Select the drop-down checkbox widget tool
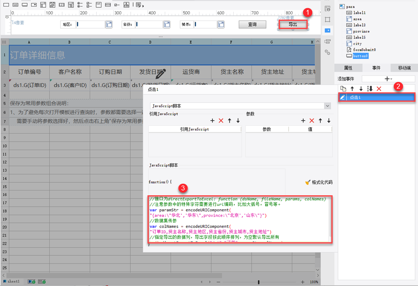The image size is (418, 286). pyautogui.click(x=43, y=5)
